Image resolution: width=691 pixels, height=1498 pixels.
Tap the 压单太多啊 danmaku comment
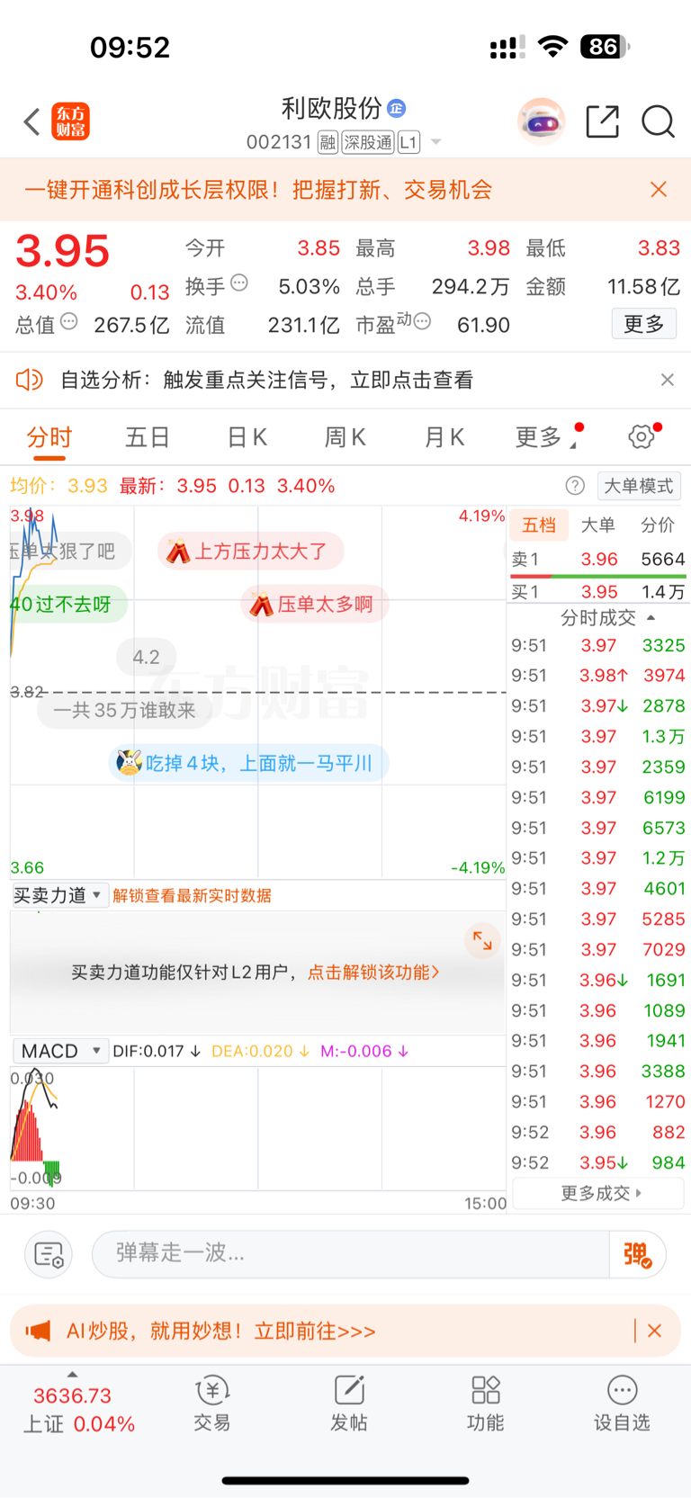(x=315, y=604)
